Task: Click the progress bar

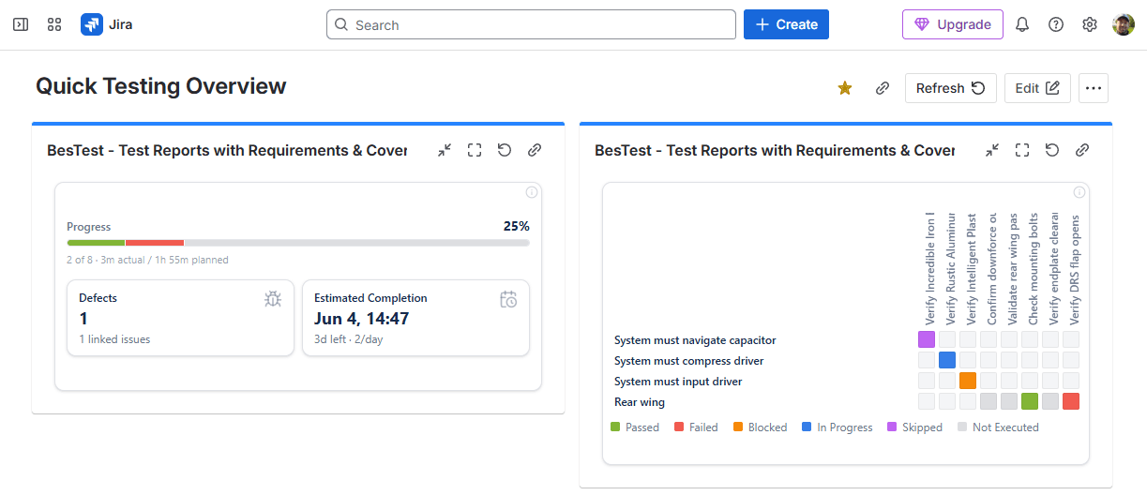Action: (x=298, y=243)
